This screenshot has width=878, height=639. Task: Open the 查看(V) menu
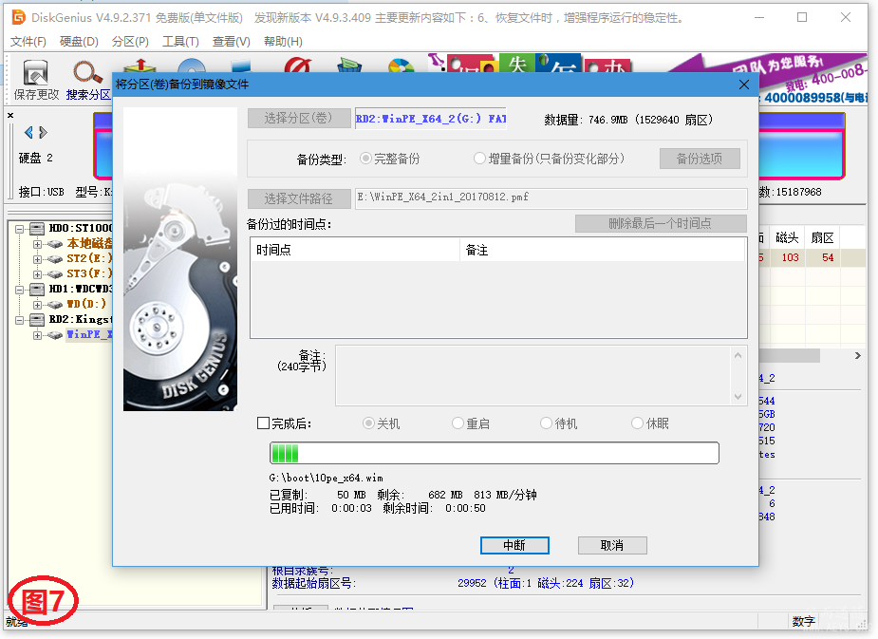[232, 42]
